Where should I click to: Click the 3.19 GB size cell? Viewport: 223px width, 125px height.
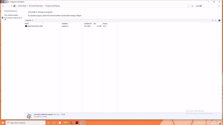99,26
